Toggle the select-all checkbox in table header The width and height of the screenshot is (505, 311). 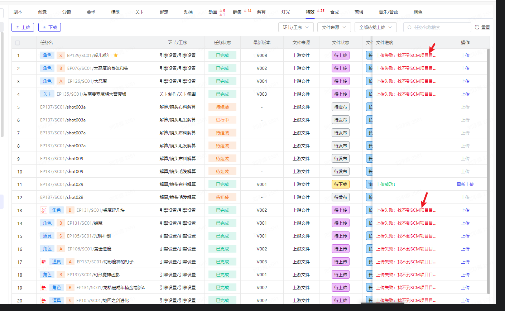(18, 43)
